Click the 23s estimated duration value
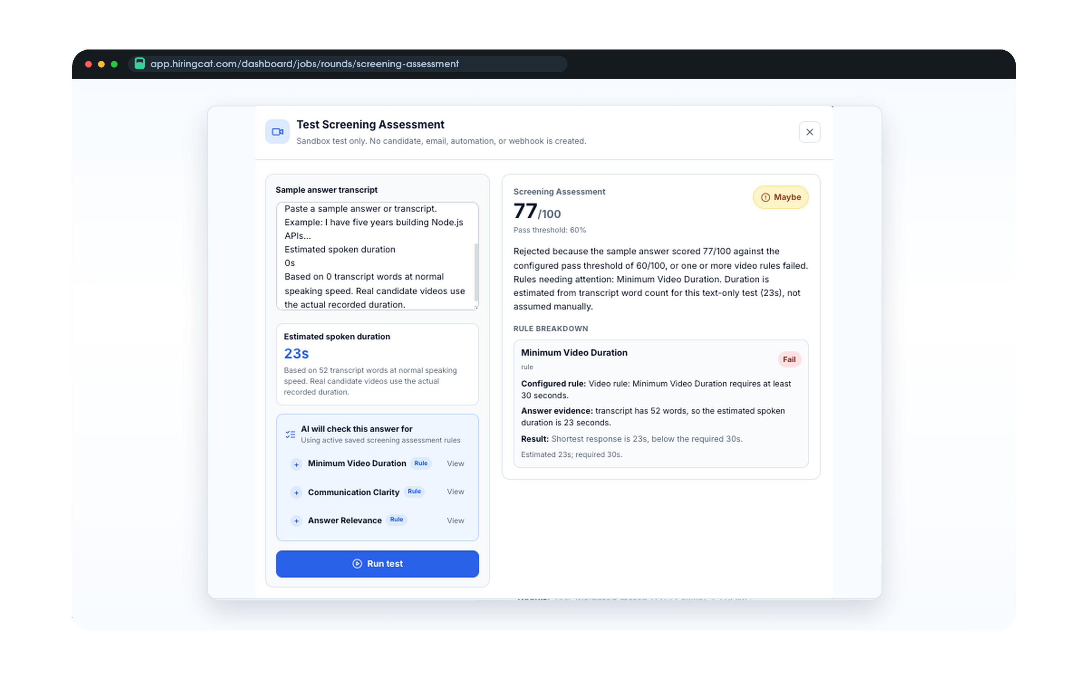1089x680 pixels. [296, 354]
